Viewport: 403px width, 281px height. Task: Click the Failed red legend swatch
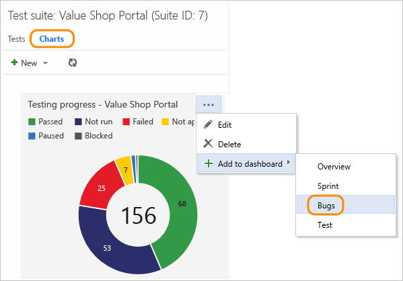click(x=126, y=122)
